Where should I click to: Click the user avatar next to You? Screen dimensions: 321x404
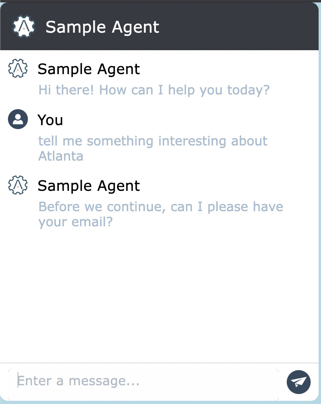point(18,120)
